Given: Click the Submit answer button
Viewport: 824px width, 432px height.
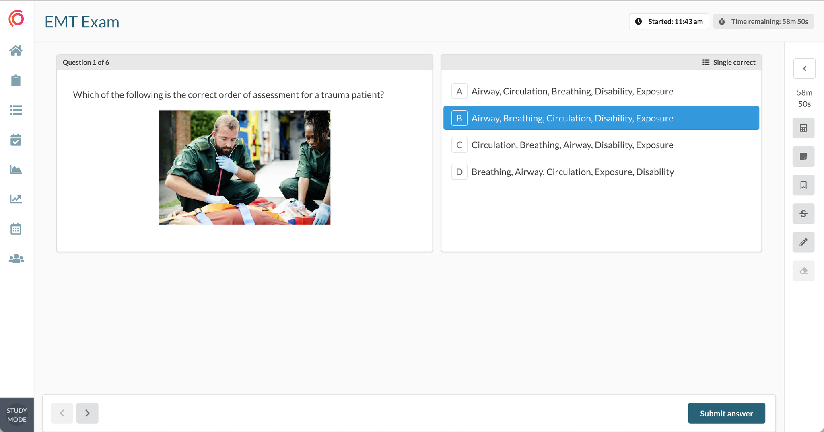Looking at the screenshot, I should (x=726, y=413).
